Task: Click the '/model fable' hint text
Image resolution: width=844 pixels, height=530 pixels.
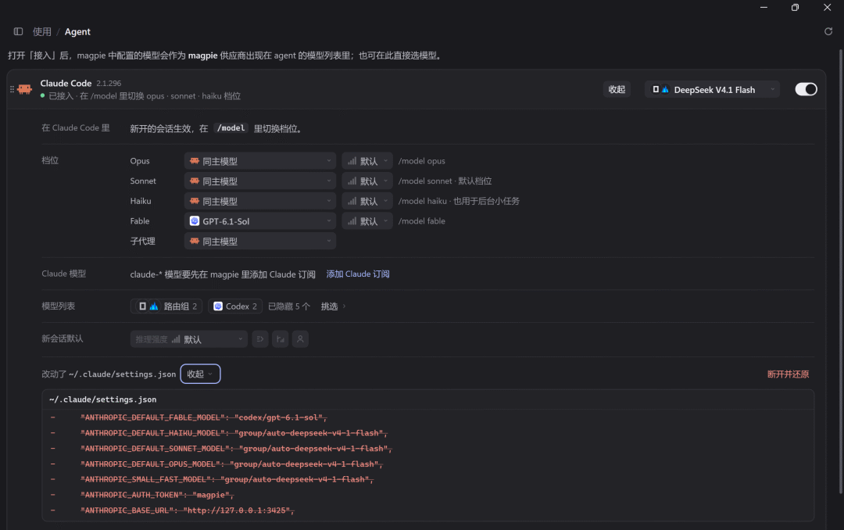Action: [421, 221]
